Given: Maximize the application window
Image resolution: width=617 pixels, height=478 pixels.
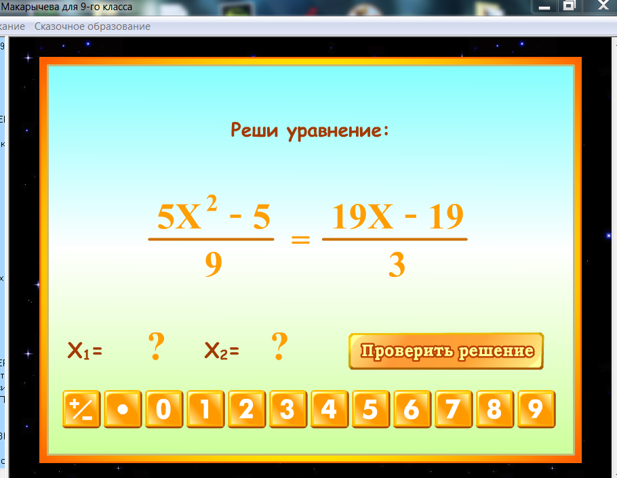Looking at the screenshot, I should [569, 6].
